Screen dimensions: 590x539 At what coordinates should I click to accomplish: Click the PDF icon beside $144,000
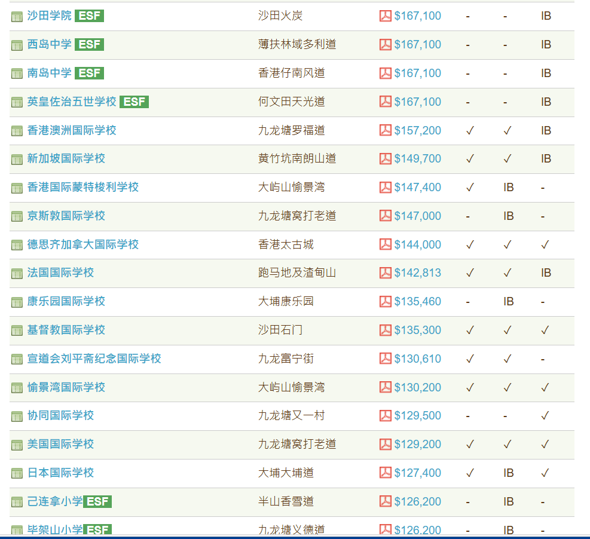pos(386,244)
